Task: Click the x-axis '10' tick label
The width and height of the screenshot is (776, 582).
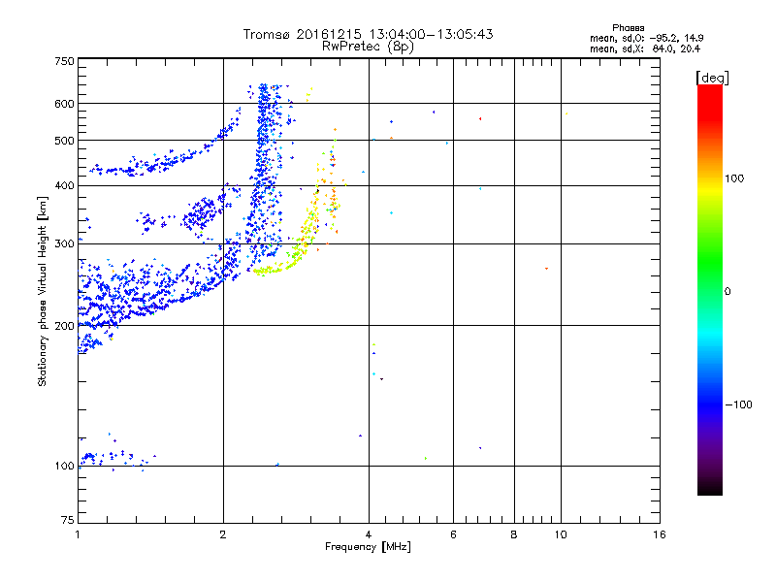Action: tap(561, 534)
